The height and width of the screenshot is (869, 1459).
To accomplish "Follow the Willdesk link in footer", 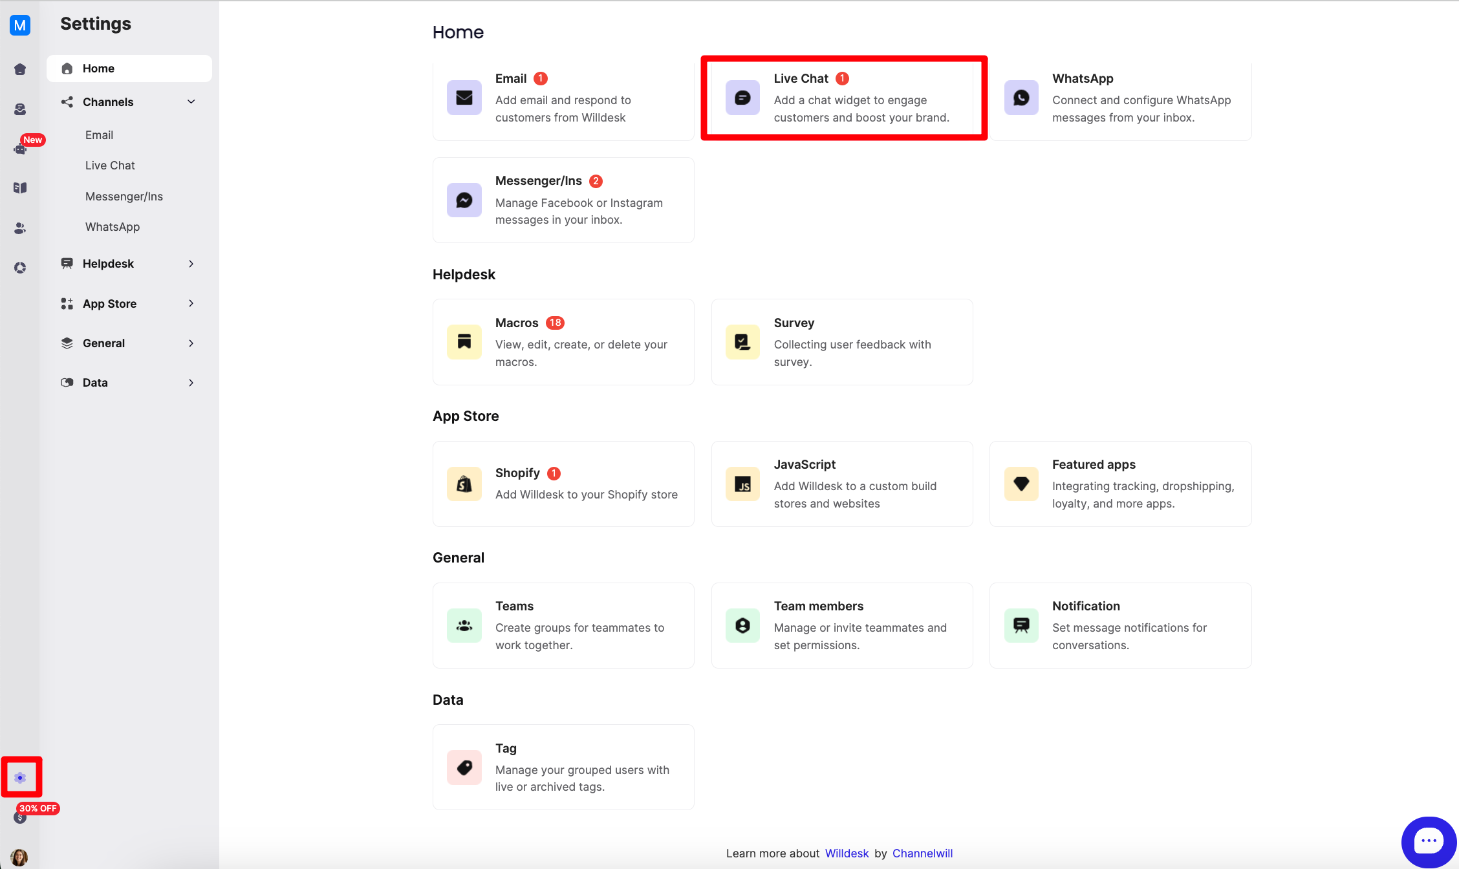I will coord(847,853).
